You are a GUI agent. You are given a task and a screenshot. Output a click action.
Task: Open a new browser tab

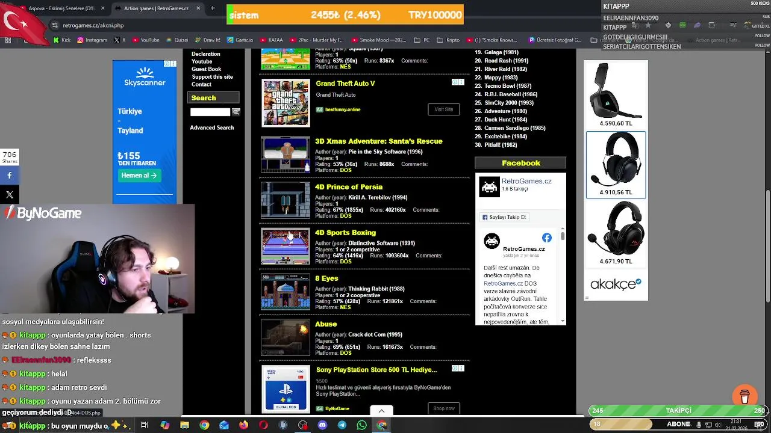tap(213, 8)
